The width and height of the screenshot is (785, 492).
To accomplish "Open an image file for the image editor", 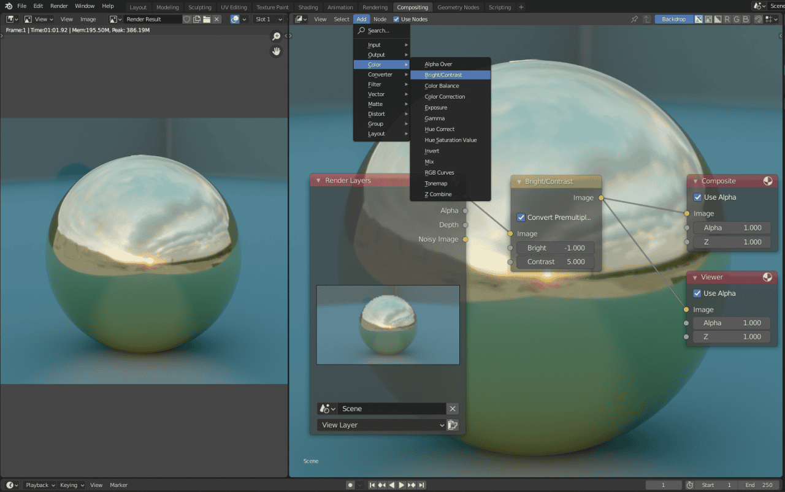I will [x=208, y=19].
